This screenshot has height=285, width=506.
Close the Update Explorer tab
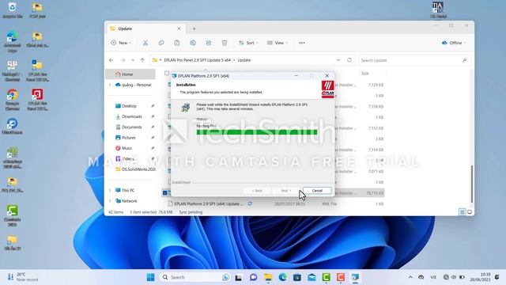coord(179,28)
